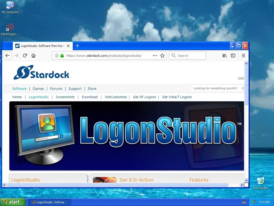Open the Library icon in toolbar
The height and width of the screenshot is (206, 274).
point(224,56)
